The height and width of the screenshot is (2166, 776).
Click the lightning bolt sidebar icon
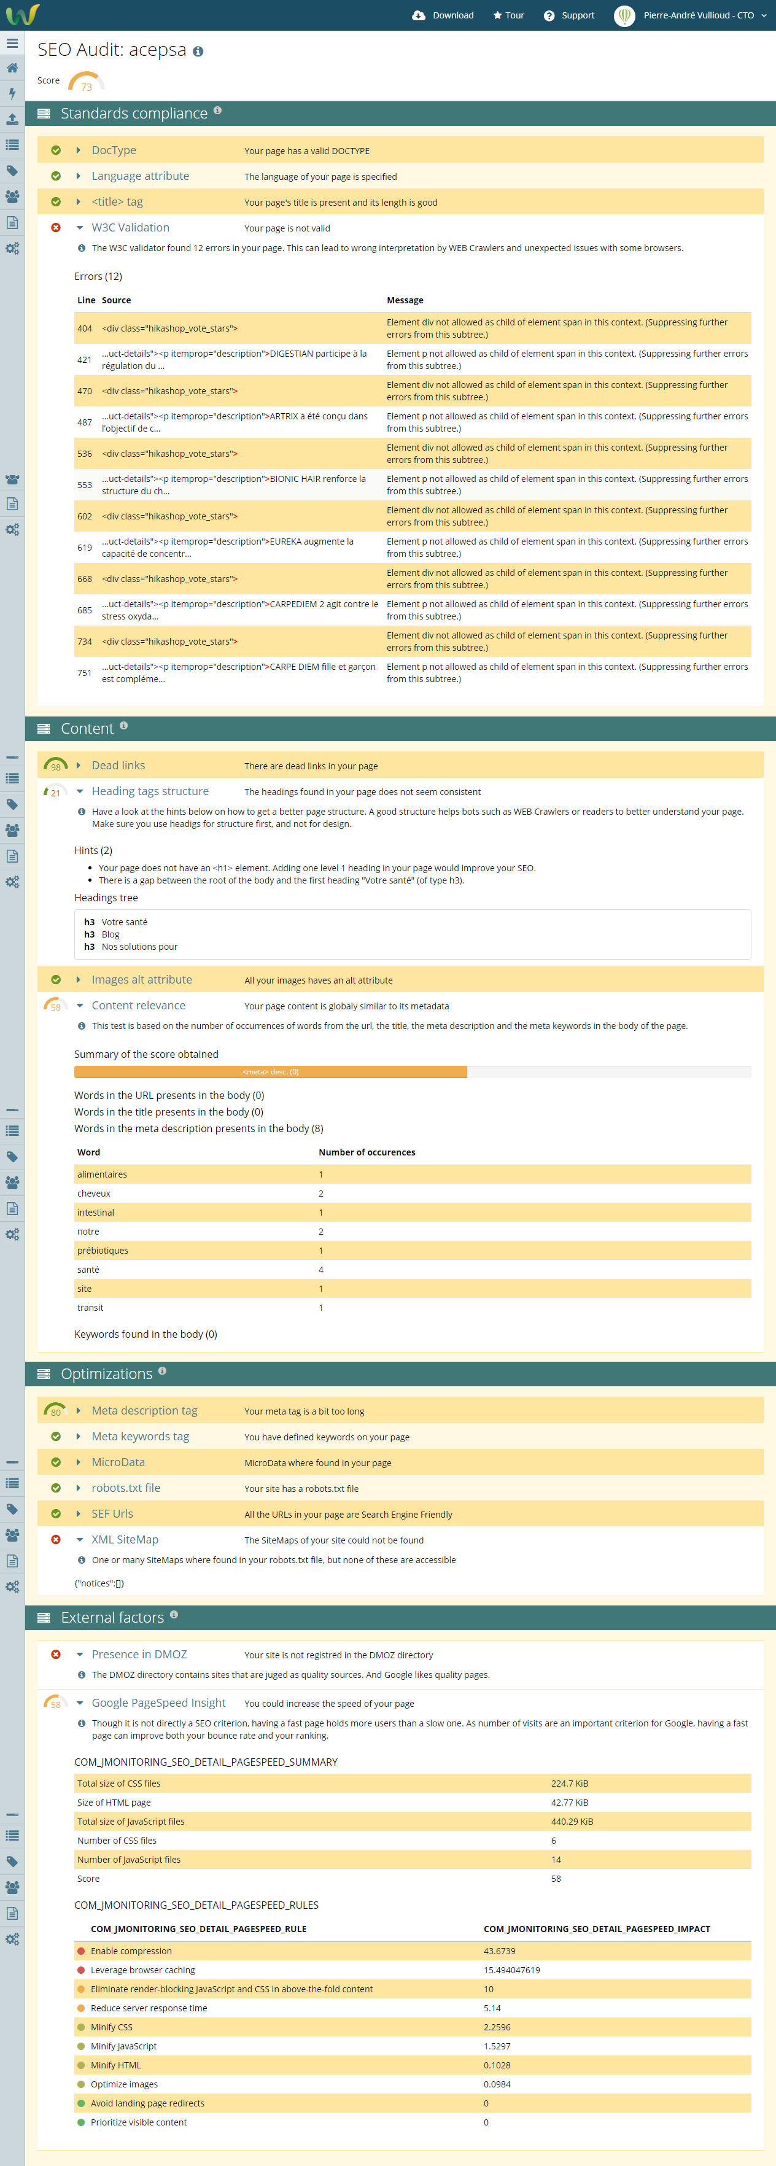tap(12, 93)
